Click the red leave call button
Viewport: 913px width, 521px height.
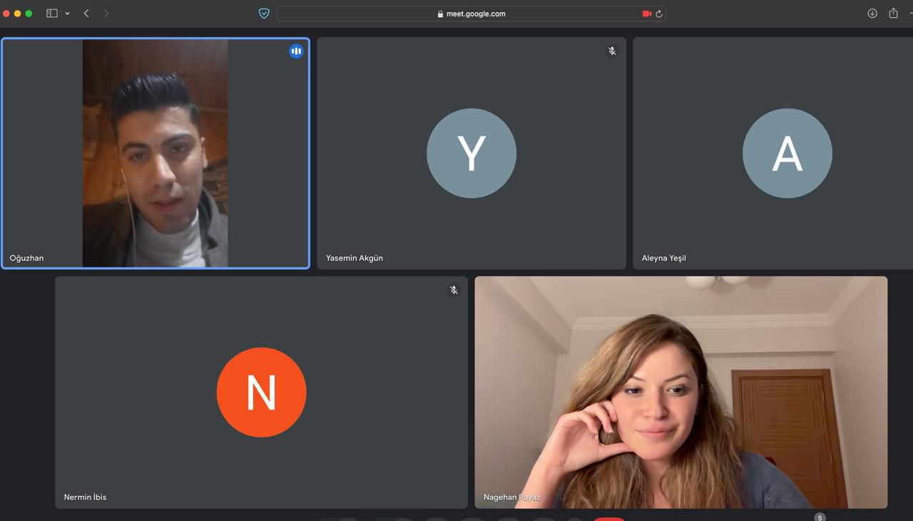pos(610,519)
